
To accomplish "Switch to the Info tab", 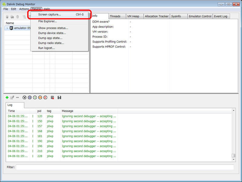I will (x=100, y=16).
